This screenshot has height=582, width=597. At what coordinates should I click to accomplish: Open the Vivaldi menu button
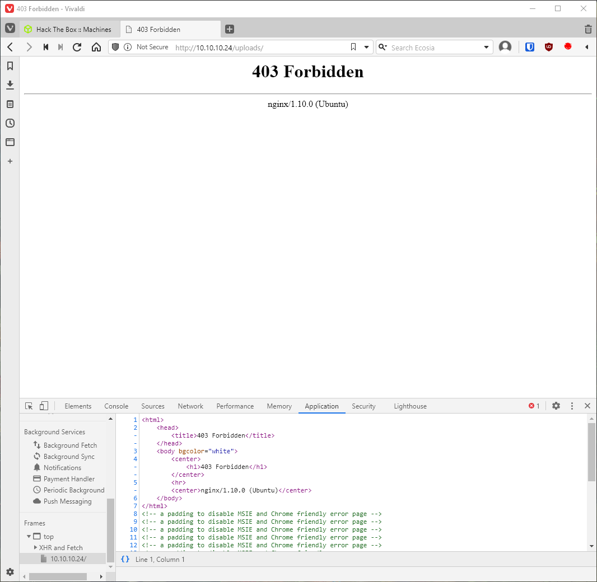10,29
